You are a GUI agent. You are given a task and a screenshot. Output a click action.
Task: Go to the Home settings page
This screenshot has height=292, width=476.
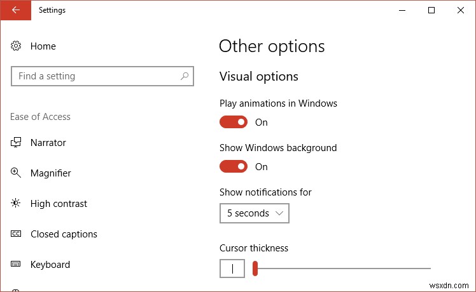tap(43, 46)
